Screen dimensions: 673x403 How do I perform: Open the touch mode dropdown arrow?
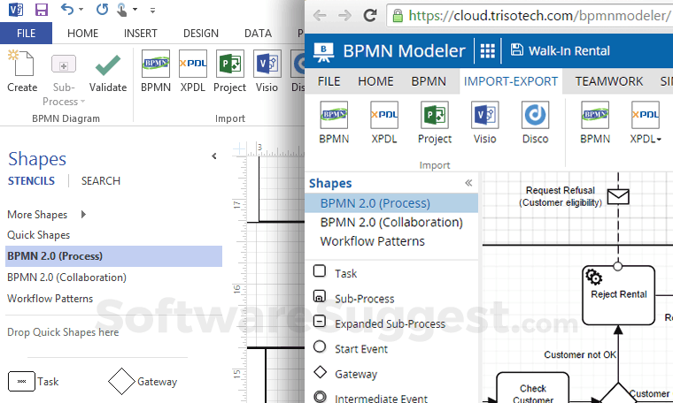(135, 9)
